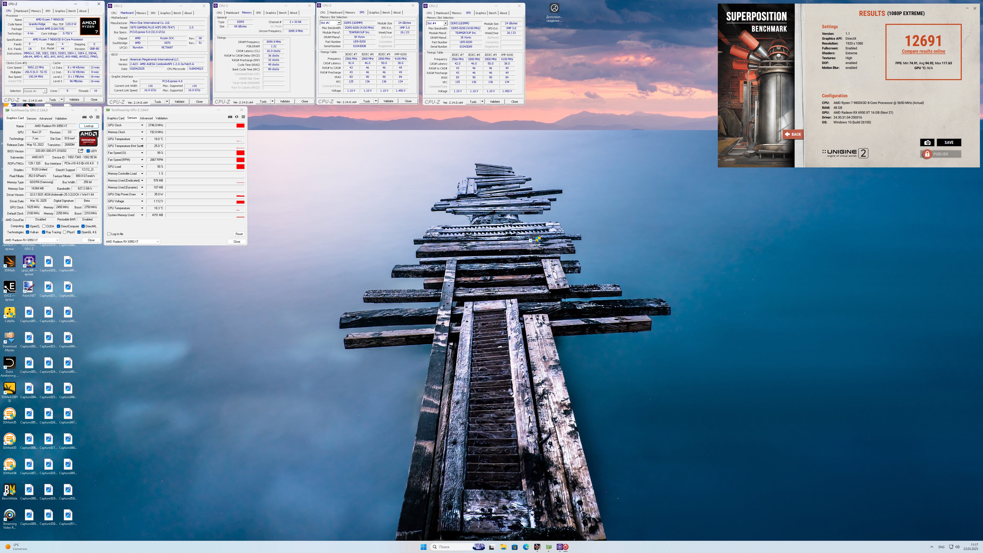The height and width of the screenshot is (553, 983).
Task: Open Socket #1 selection dropdown in CPU-Z
Action: 35,91
